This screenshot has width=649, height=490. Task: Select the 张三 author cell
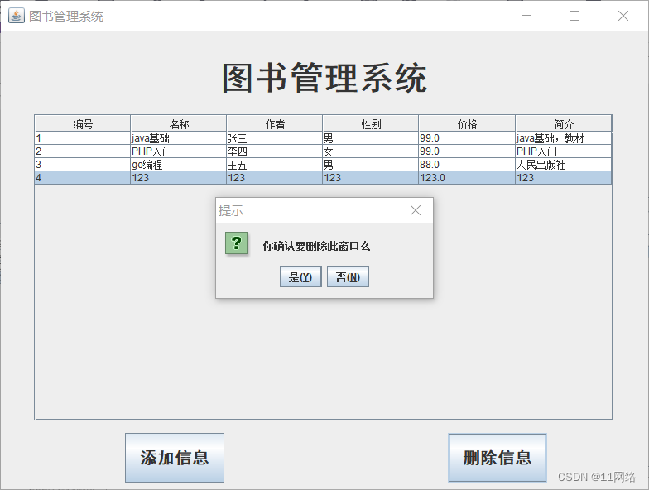tap(275, 137)
